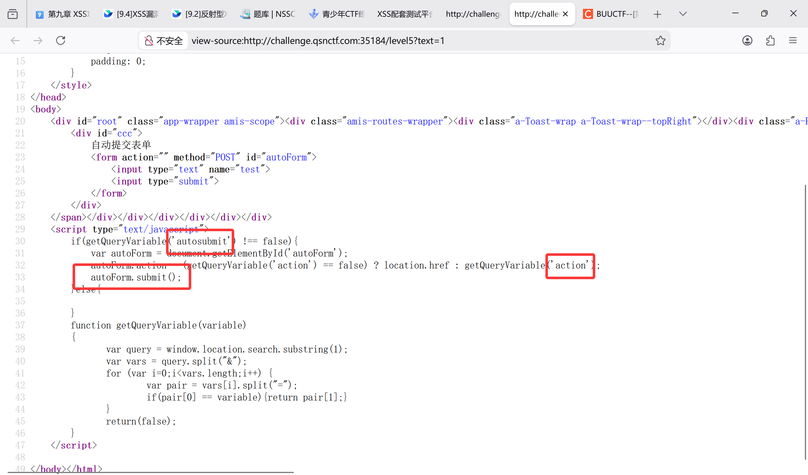Click the view-source URL address field
This screenshot has width=808, height=475.
[385, 41]
